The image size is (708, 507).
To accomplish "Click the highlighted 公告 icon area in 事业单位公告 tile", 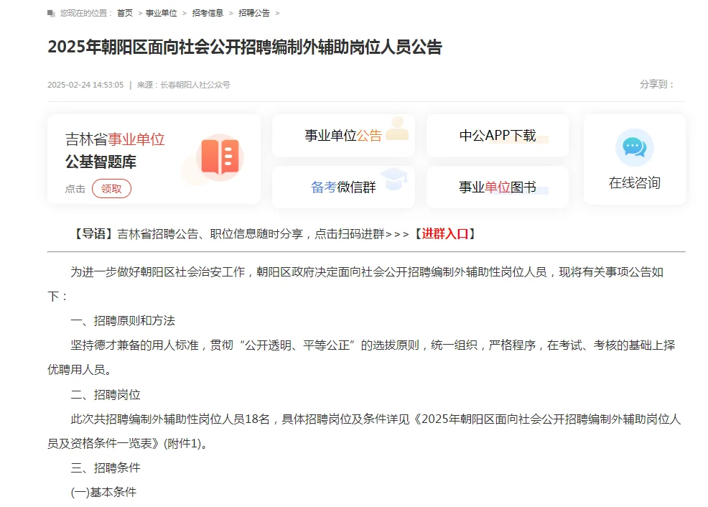I will (x=370, y=134).
